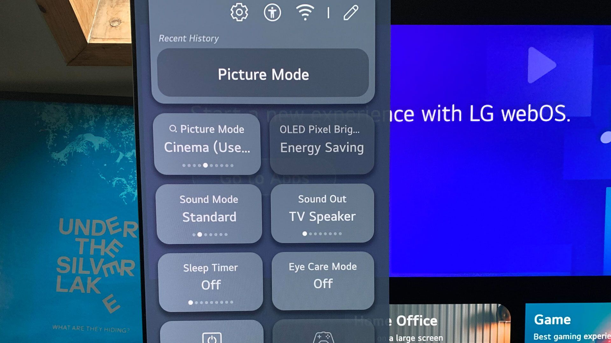Click the vertical divider separator icon
This screenshot has width=611, height=343.
[x=329, y=12]
